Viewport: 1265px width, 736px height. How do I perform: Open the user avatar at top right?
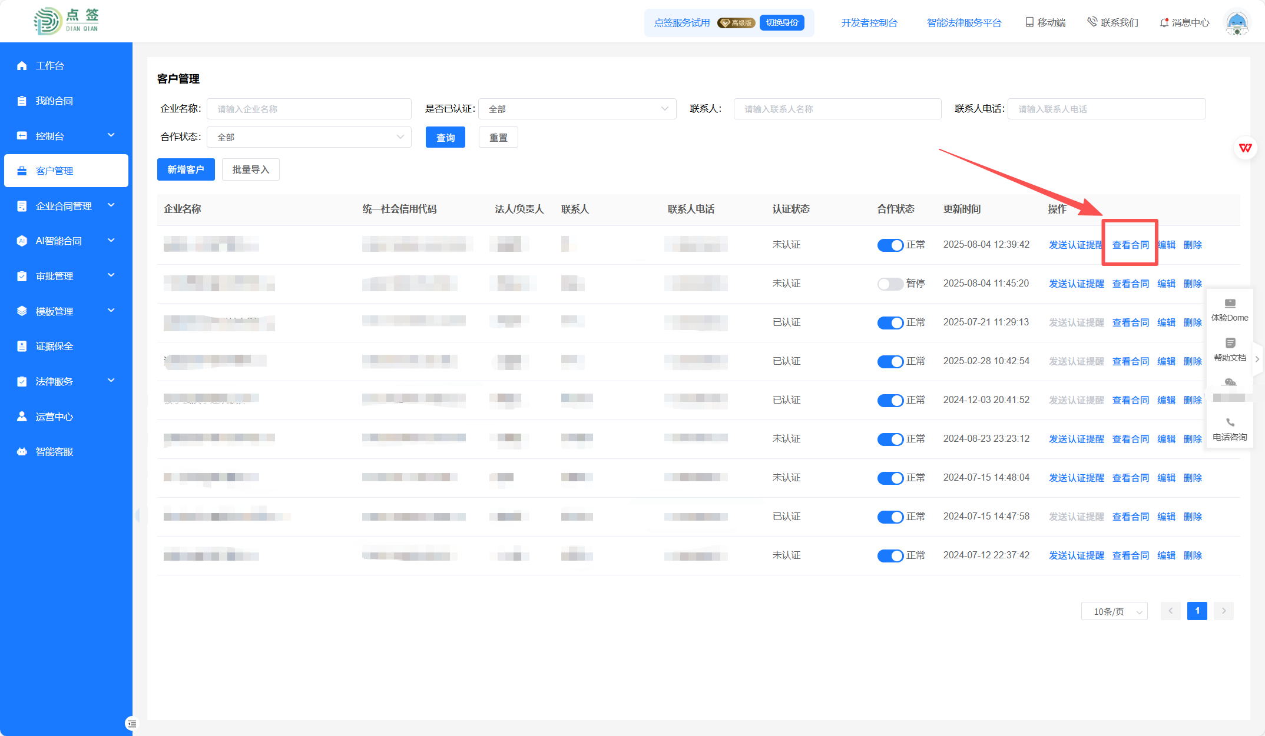[x=1237, y=23]
